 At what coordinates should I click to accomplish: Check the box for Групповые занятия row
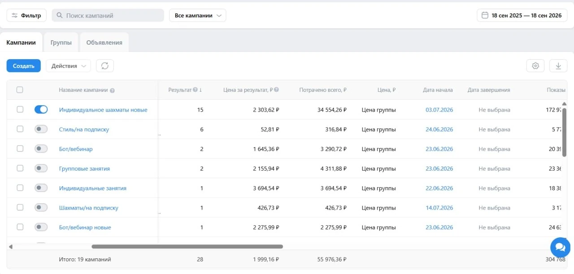pyautogui.click(x=20, y=168)
